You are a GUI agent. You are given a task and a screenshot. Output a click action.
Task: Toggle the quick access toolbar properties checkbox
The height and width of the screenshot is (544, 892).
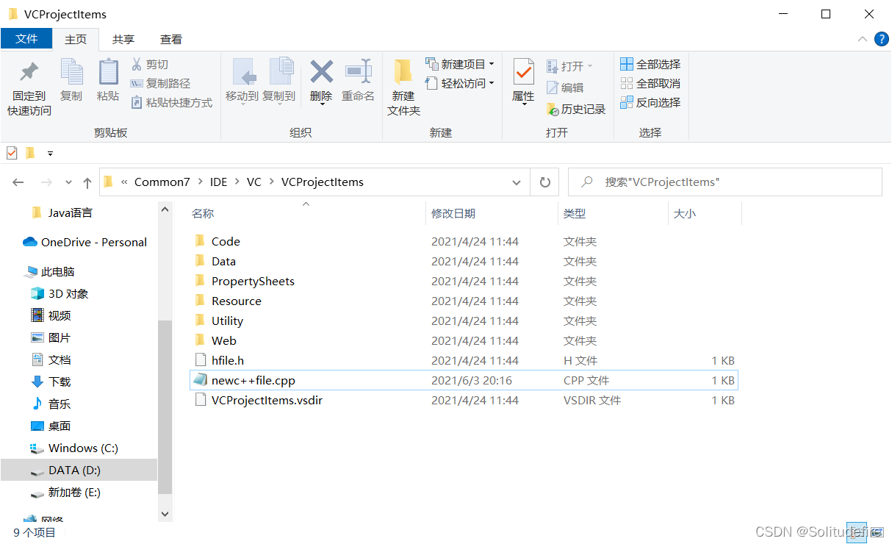coord(12,153)
